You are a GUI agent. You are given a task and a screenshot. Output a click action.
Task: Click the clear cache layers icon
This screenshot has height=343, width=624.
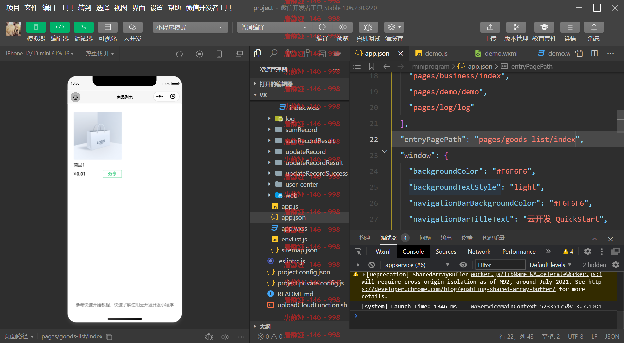pyautogui.click(x=394, y=27)
